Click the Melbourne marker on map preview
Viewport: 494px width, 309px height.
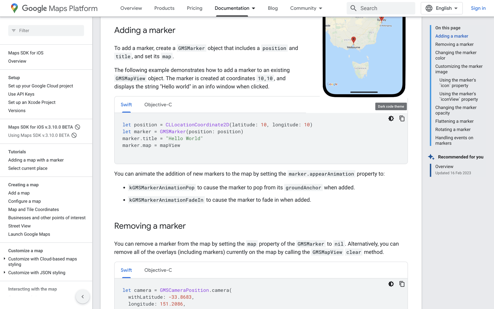pyautogui.click(x=354, y=40)
